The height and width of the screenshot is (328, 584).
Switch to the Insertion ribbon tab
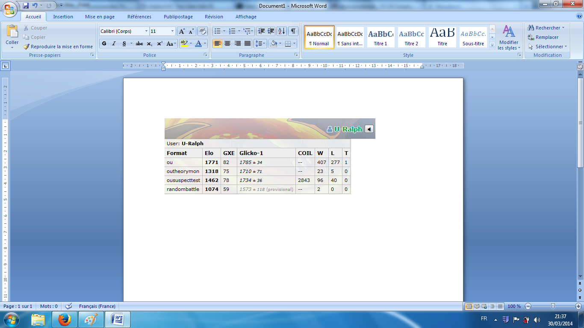point(63,17)
